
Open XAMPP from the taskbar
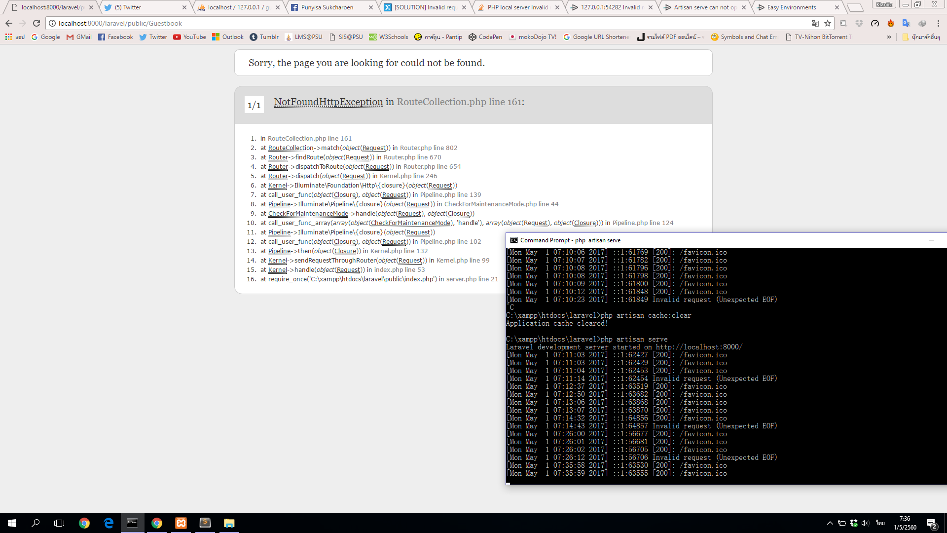point(181,523)
